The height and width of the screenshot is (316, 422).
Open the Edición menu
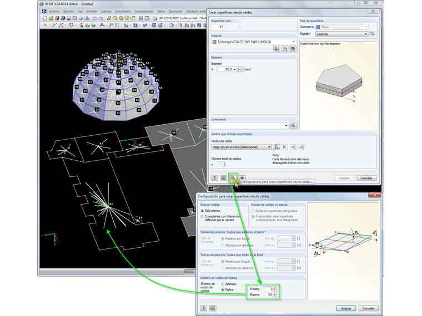(69, 12)
